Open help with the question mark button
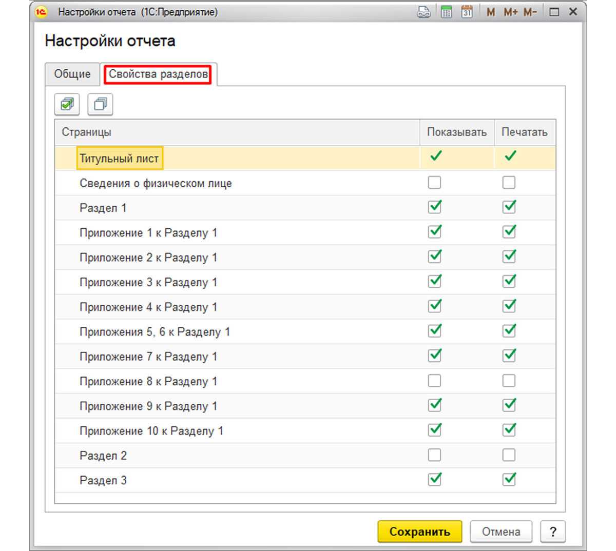 (x=553, y=532)
